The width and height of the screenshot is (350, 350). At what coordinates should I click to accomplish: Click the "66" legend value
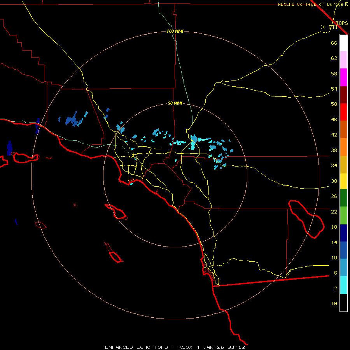[334, 43]
